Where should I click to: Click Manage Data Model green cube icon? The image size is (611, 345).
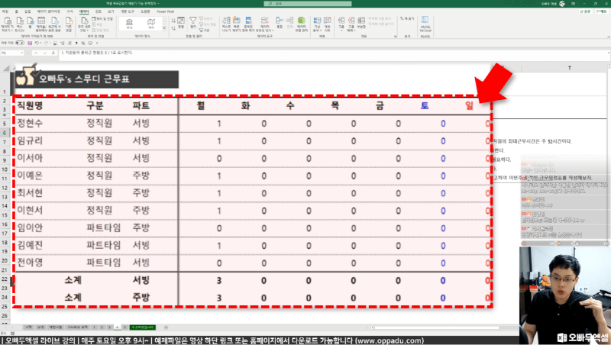pos(301,24)
